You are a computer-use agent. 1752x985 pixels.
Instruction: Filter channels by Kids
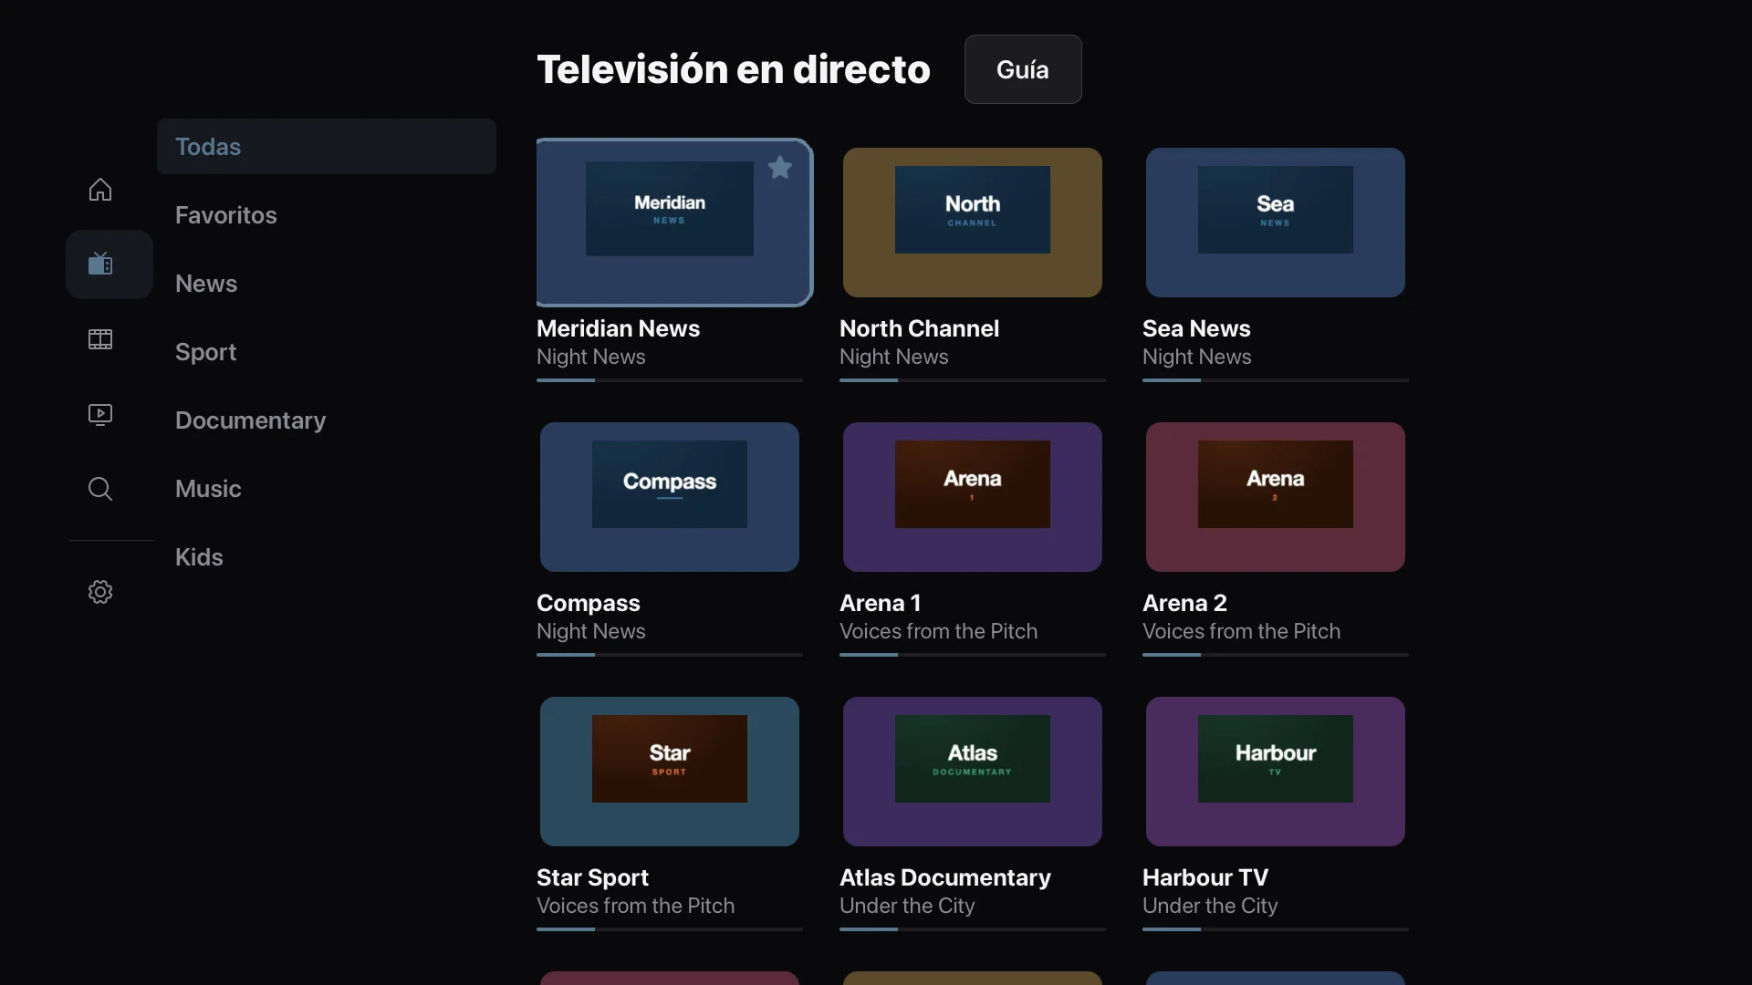click(x=327, y=556)
